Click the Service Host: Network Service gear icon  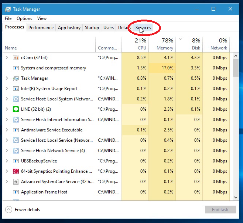16,151
